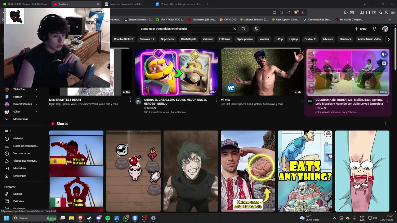
Task: Open Spotify from the taskbar
Action: tap(108, 218)
